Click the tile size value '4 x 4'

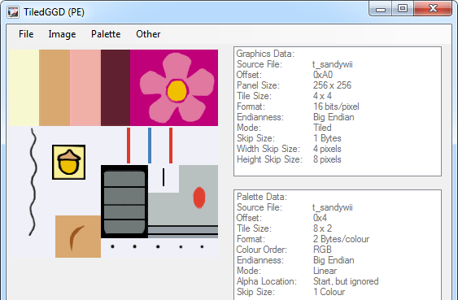tap(322, 96)
